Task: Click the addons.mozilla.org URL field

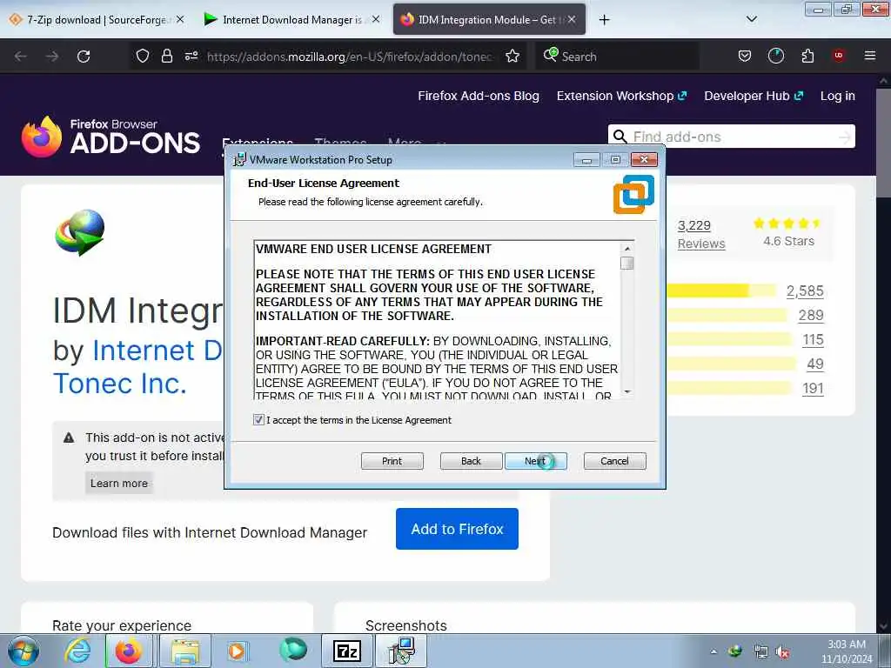Action: [x=350, y=57]
